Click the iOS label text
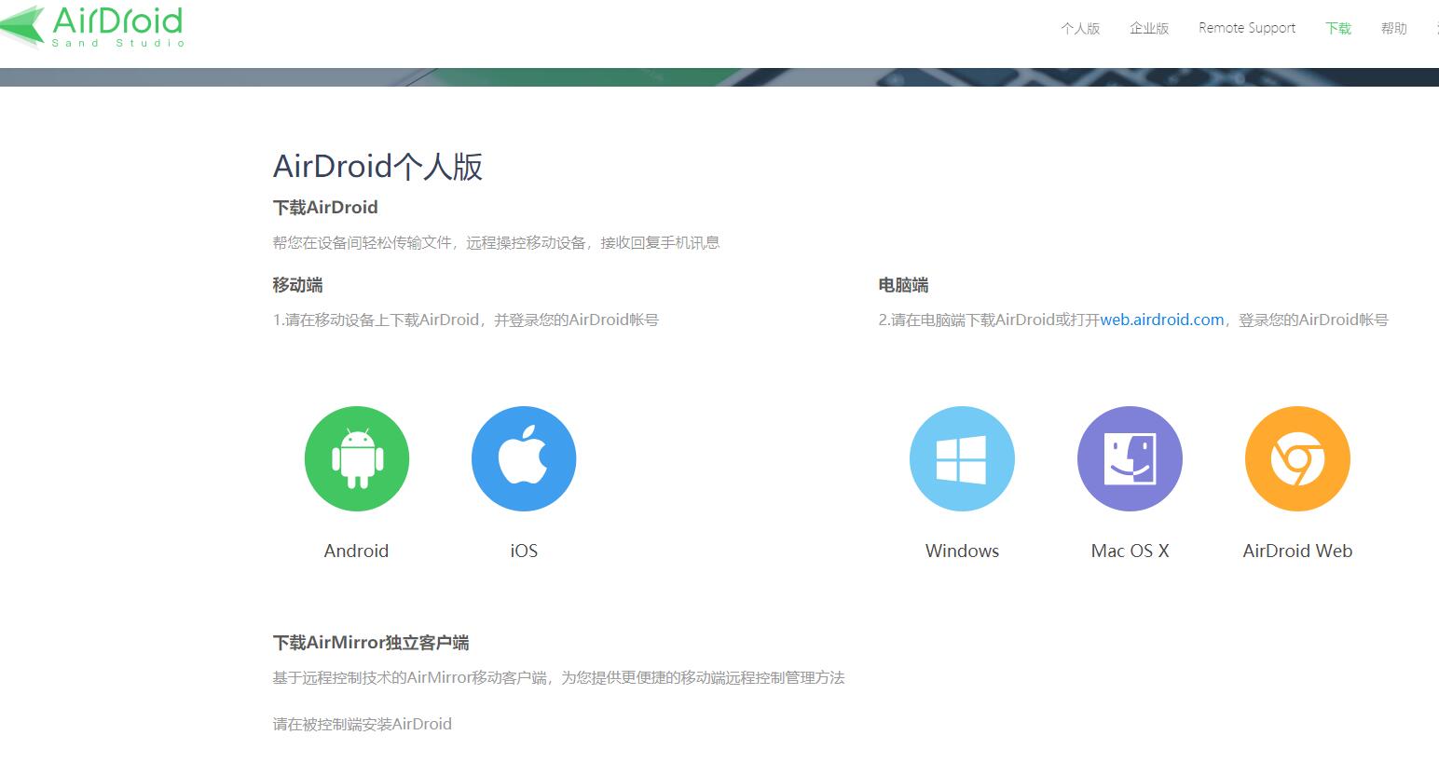Image resolution: width=1439 pixels, height=776 pixels. coord(524,551)
